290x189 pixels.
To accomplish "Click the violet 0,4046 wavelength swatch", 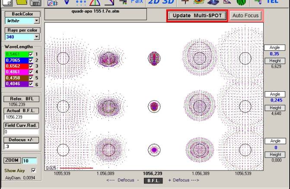I will (17, 84).
